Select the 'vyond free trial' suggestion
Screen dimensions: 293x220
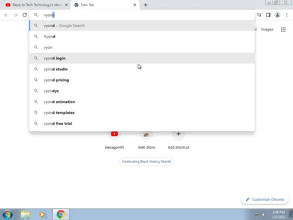coord(142,123)
